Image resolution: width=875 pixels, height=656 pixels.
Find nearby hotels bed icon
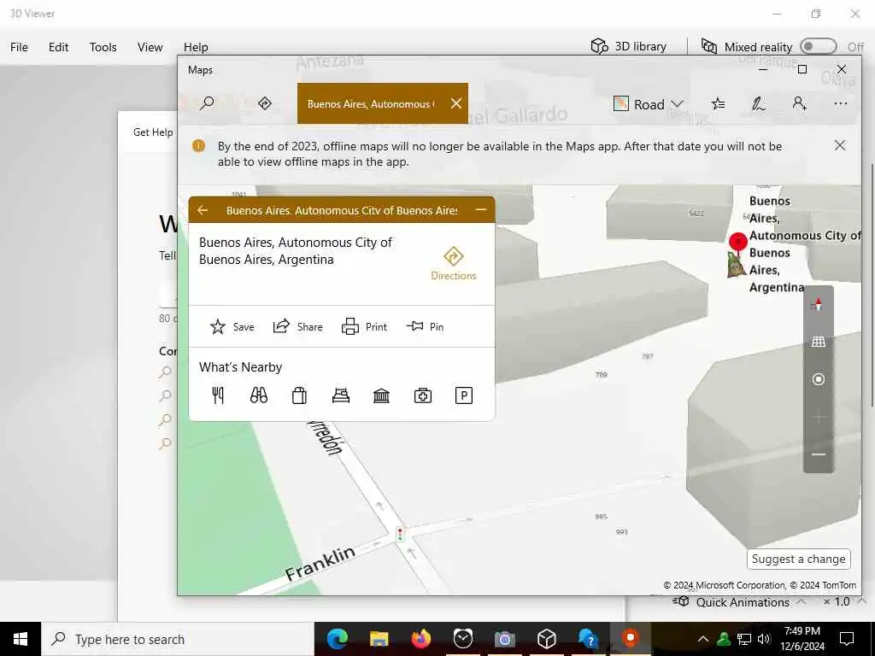point(341,395)
